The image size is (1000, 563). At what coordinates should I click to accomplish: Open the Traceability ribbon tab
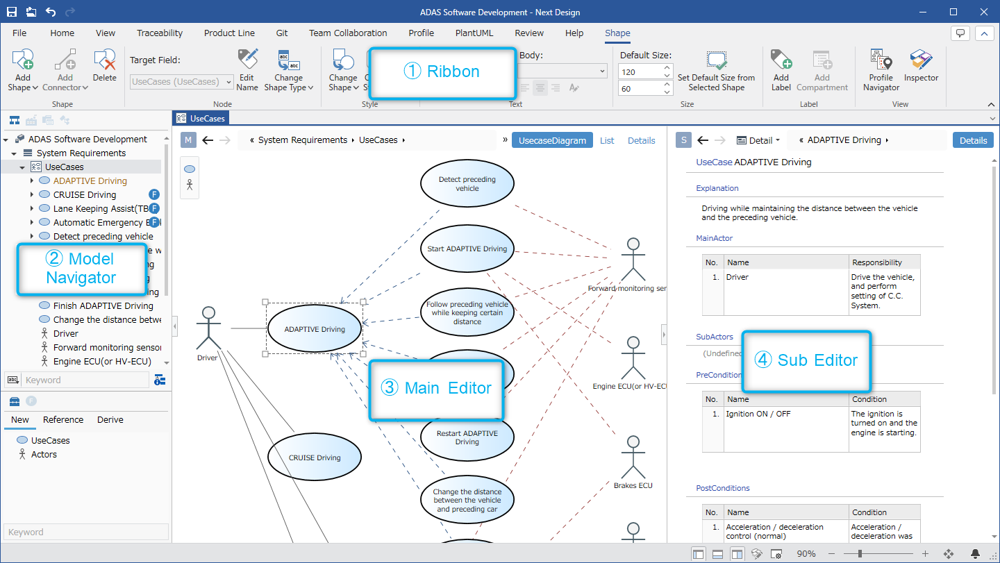pyautogui.click(x=160, y=33)
